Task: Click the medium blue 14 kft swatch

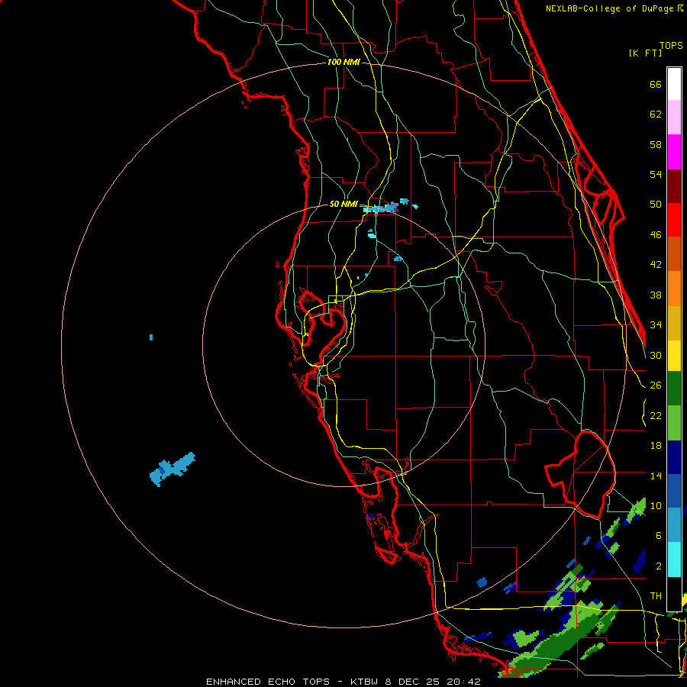Action: (x=674, y=491)
